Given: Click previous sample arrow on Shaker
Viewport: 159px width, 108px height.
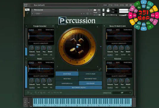Looking at the screenshot, I should tap(26, 59).
